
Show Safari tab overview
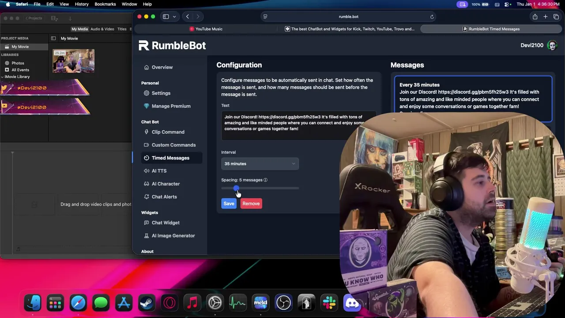tap(556, 17)
